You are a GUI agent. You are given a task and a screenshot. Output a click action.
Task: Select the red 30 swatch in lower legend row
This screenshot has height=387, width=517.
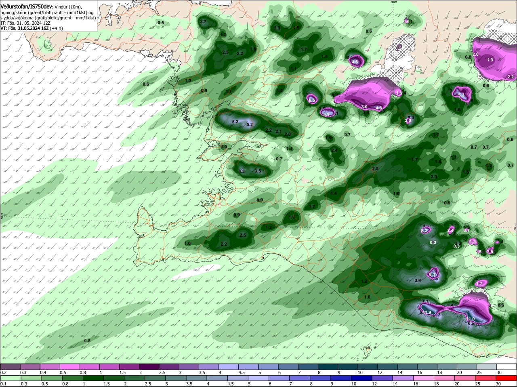click(x=506, y=378)
